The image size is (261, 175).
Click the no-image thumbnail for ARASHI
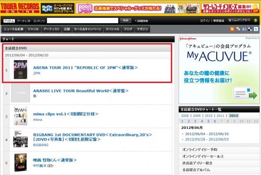coord(20,93)
